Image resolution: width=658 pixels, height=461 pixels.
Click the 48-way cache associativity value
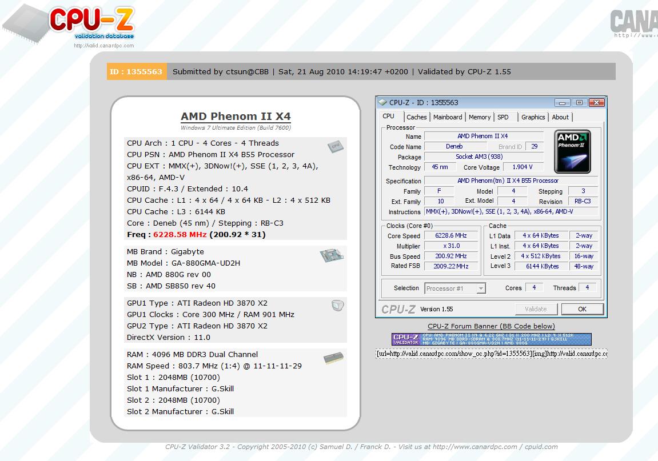point(584,266)
